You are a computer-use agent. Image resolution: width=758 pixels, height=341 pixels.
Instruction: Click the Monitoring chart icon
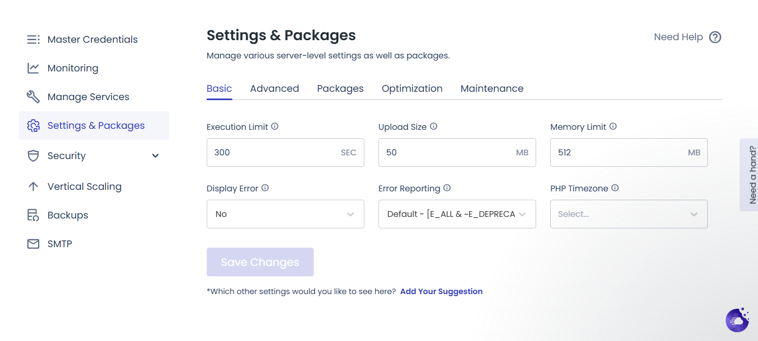[33, 68]
